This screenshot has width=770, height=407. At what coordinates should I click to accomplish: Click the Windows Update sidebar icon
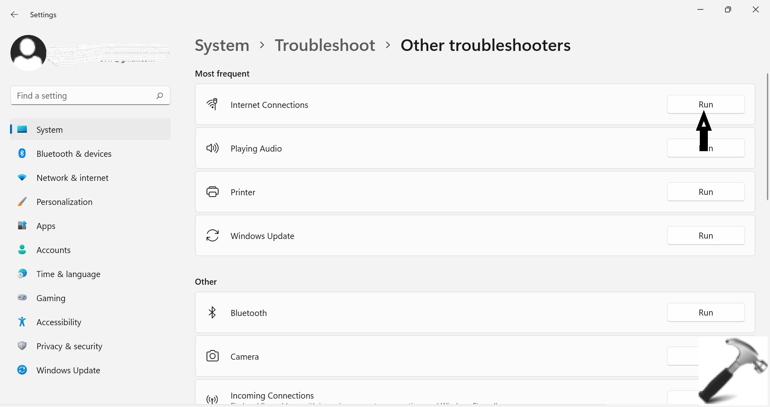22,370
